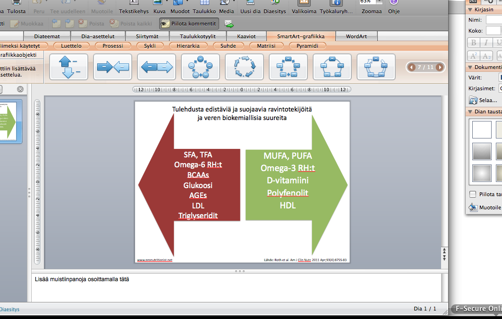Go to previous SmartArt gallery page
Viewport: 502px width, 319px height.
tap(412, 67)
